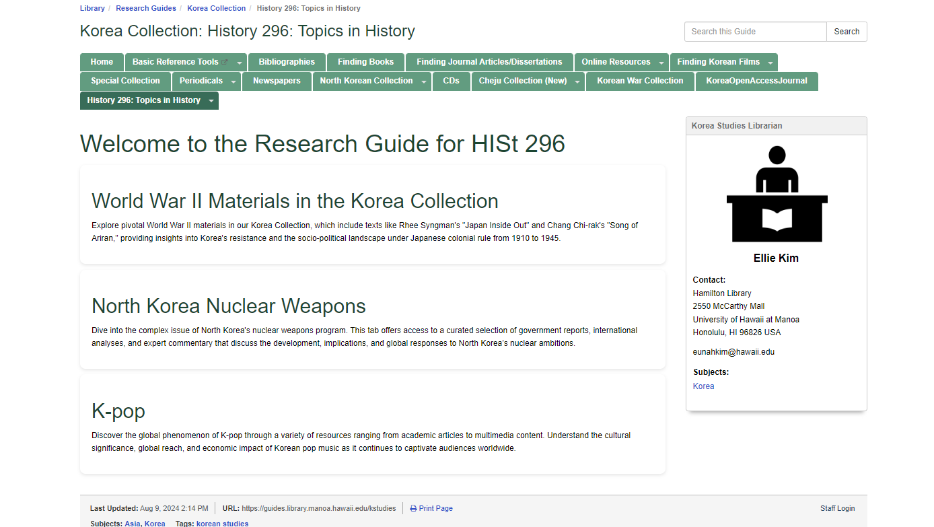Click the Staff Login link

click(x=837, y=508)
